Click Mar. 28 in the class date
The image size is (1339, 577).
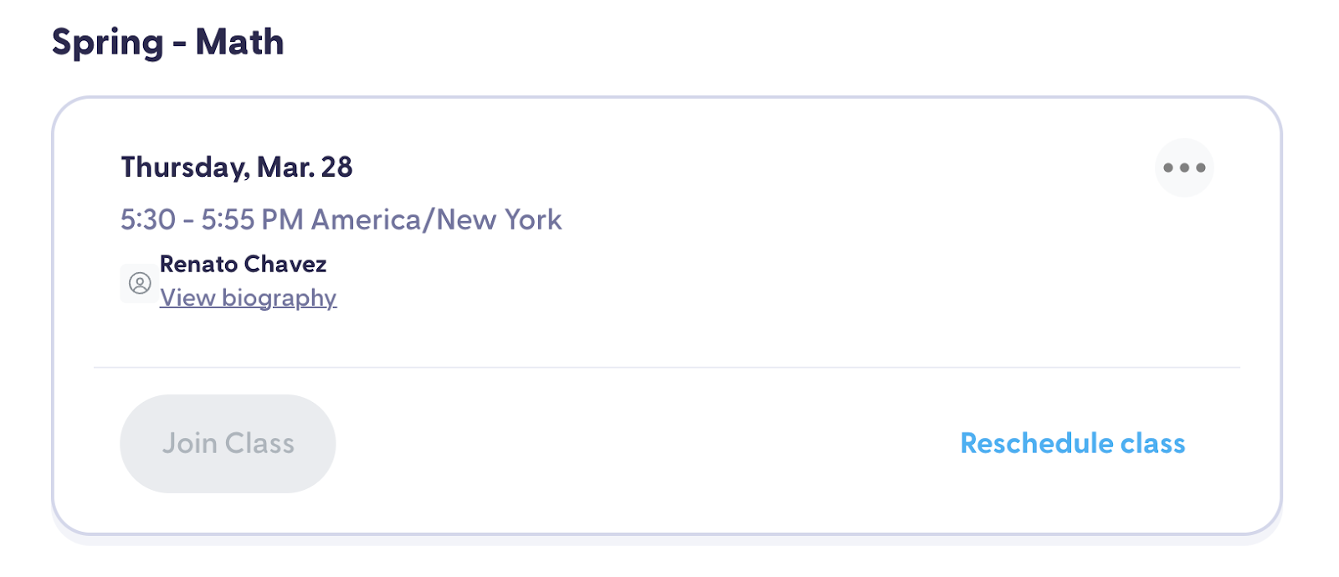(305, 167)
